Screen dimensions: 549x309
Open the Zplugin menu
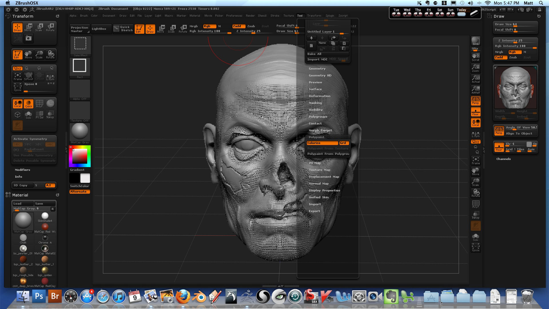coord(329,16)
